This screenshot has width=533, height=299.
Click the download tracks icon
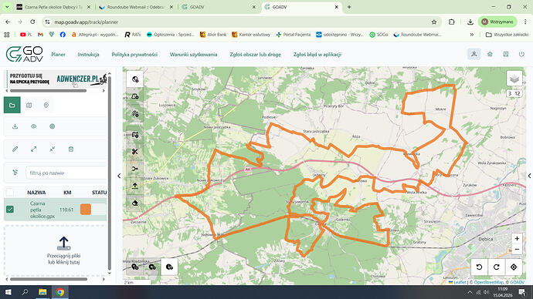tap(15, 126)
